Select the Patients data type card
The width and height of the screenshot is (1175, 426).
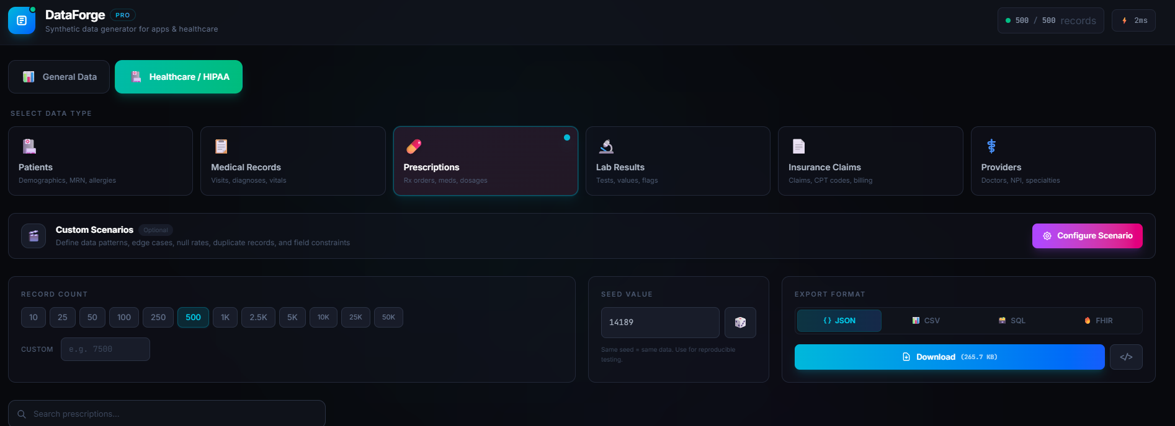coord(101,161)
